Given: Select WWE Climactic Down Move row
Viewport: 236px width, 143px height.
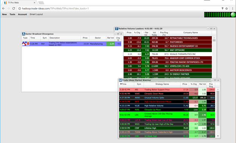Looking at the screenshot, I should click(x=167, y=94).
